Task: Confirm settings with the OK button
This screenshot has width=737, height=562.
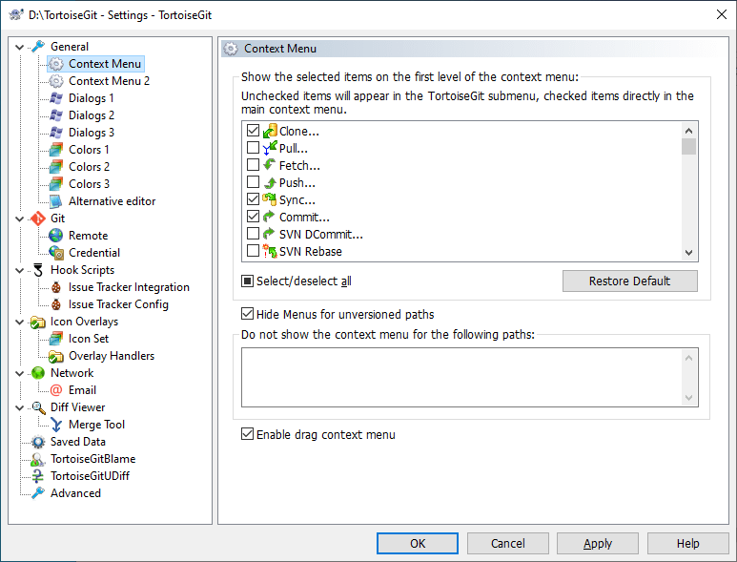Action: click(x=418, y=543)
